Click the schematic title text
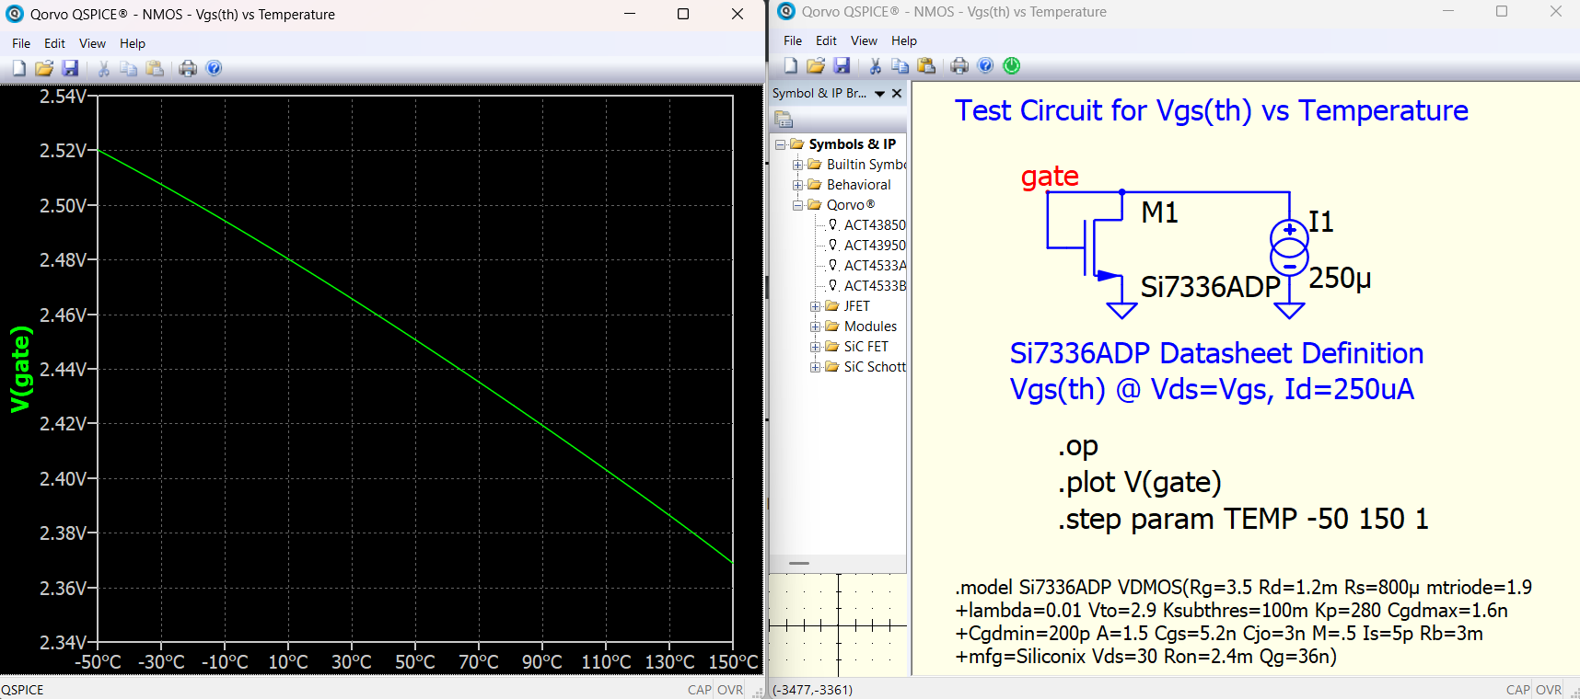The image size is (1580, 699). click(x=1212, y=110)
